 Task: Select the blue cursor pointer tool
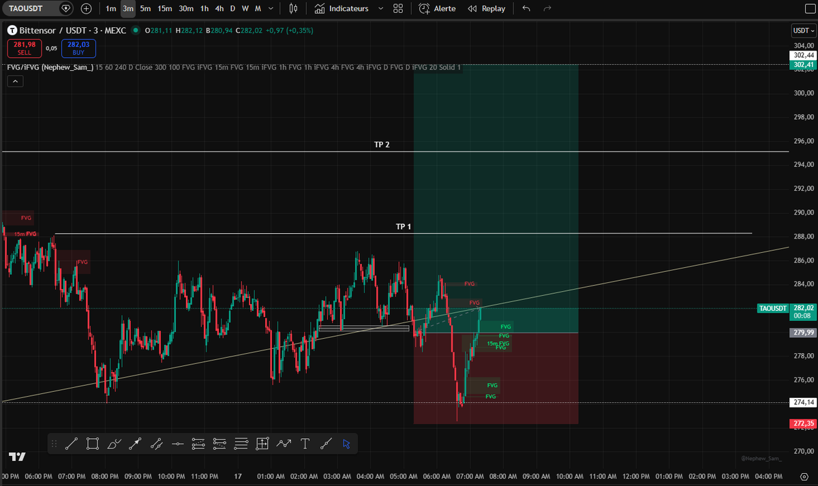(347, 444)
